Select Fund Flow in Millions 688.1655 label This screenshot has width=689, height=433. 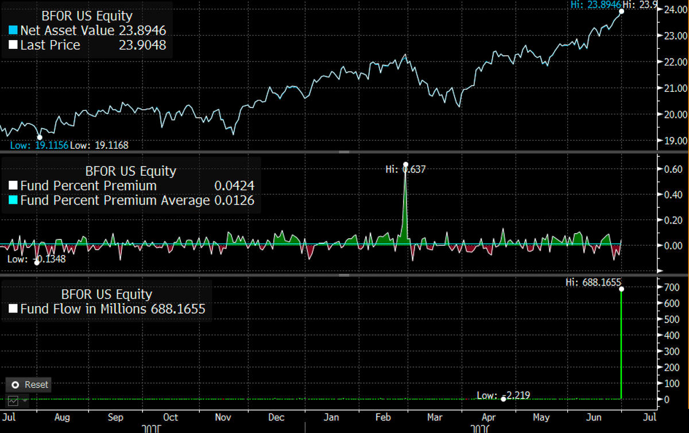(x=113, y=310)
